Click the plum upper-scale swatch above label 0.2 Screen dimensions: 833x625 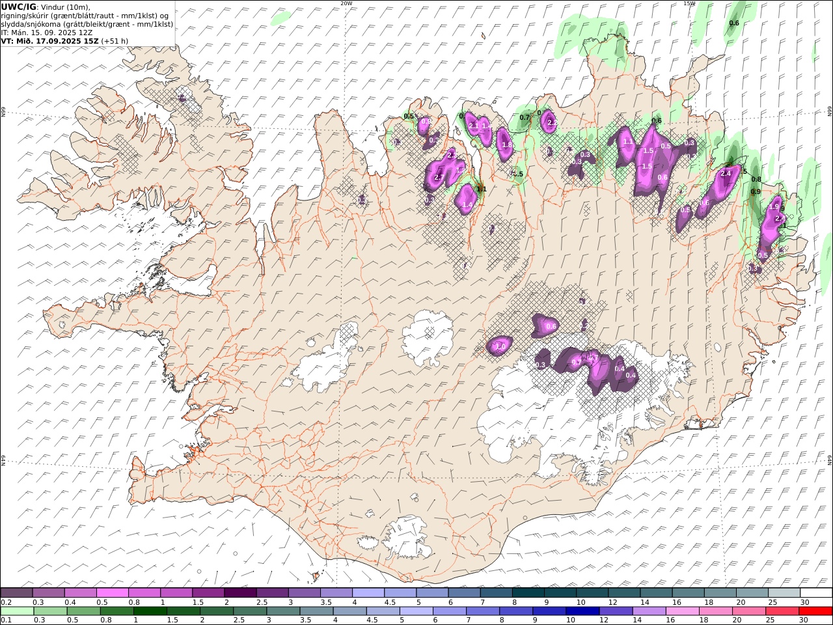[16, 592]
